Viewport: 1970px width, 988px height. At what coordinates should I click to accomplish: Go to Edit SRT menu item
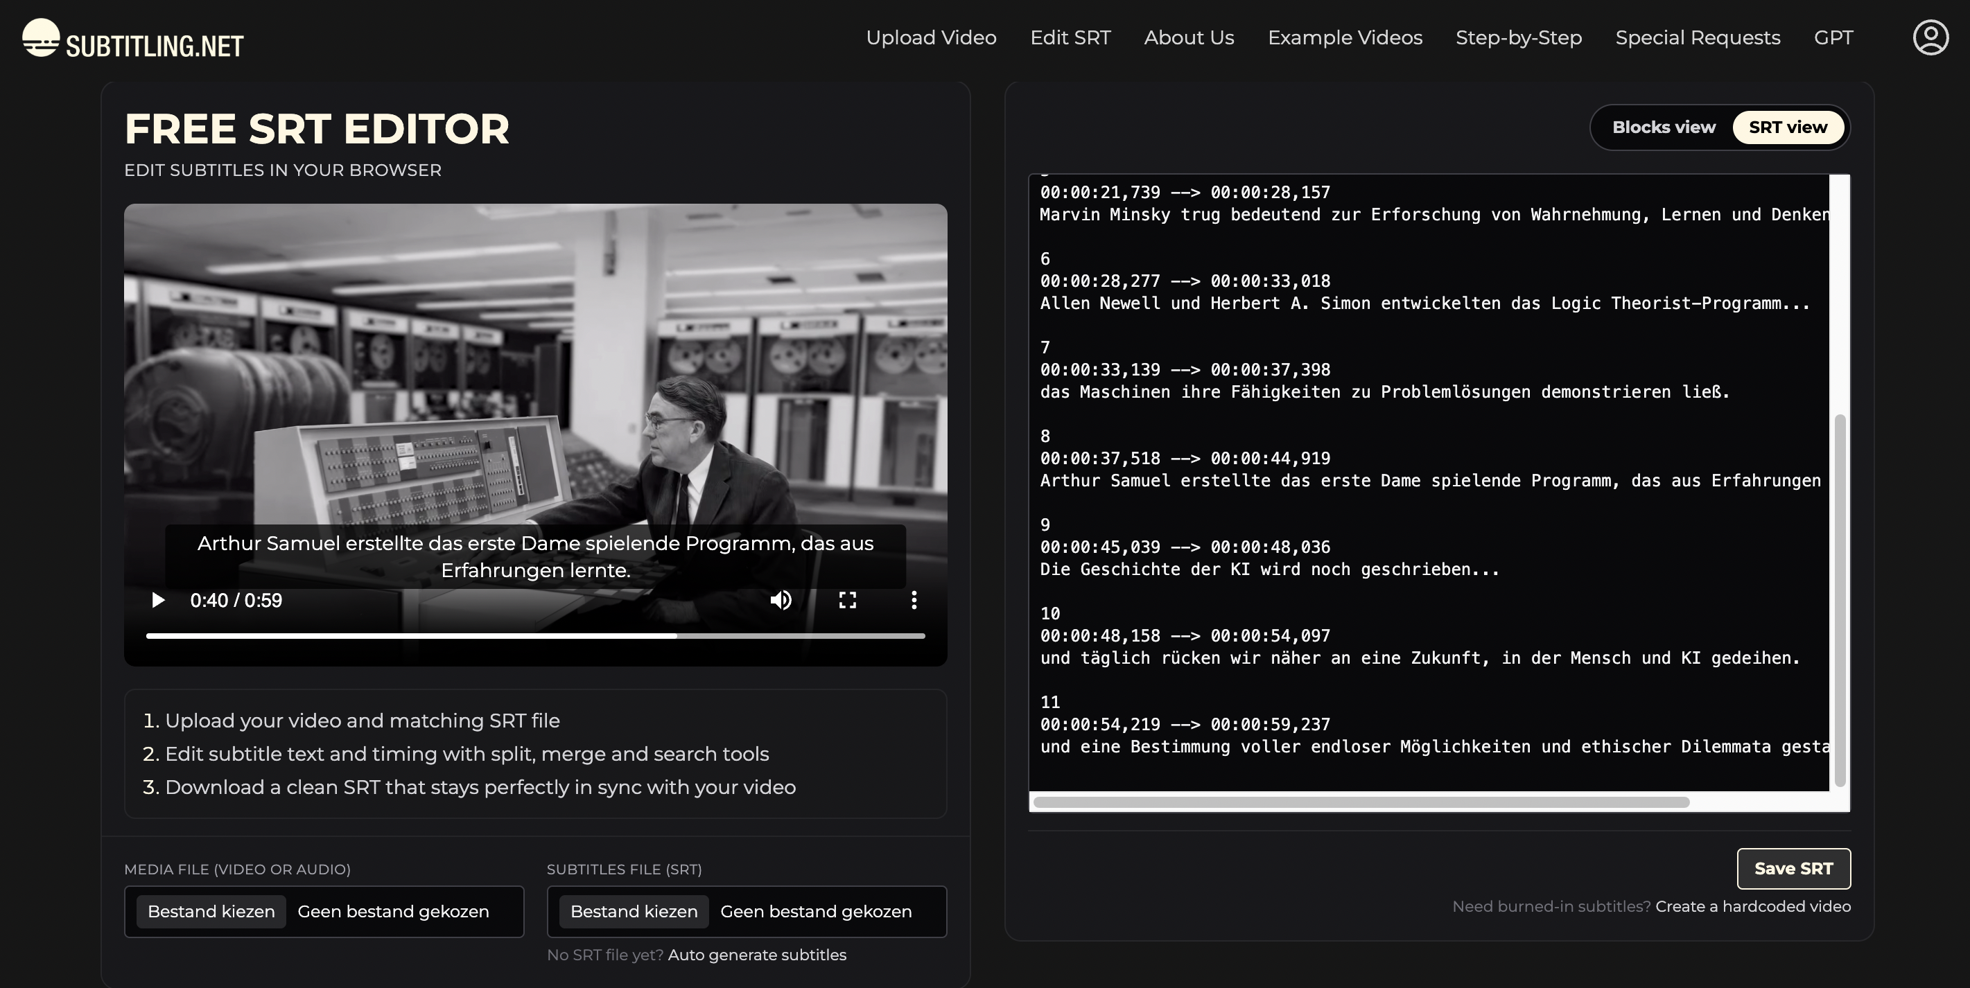coord(1070,37)
